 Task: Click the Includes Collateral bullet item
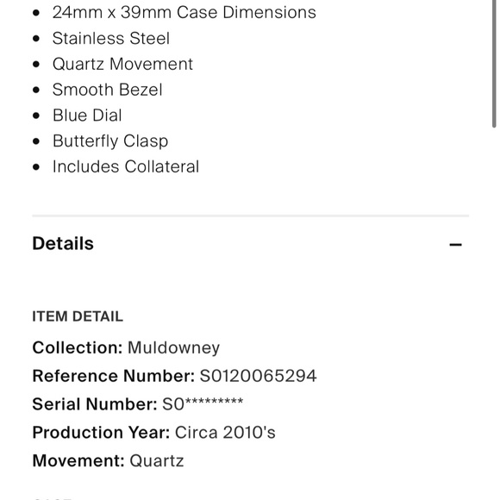(126, 166)
